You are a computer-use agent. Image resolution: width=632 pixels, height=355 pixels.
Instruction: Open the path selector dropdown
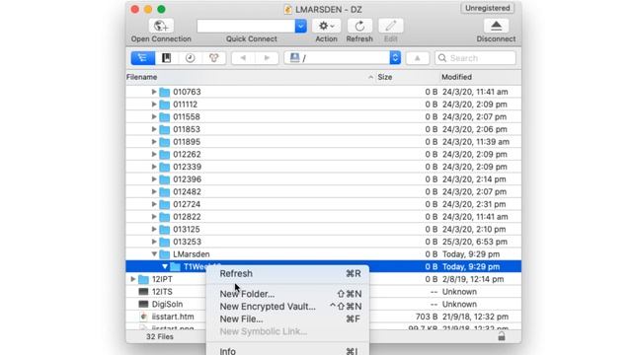click(x=395, y=58)
